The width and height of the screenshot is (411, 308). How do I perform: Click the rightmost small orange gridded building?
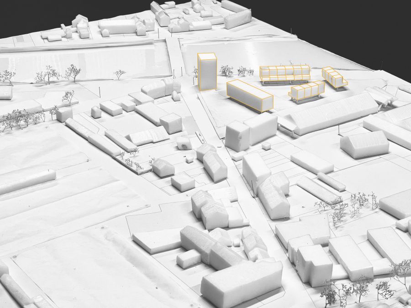coord(334,77)
